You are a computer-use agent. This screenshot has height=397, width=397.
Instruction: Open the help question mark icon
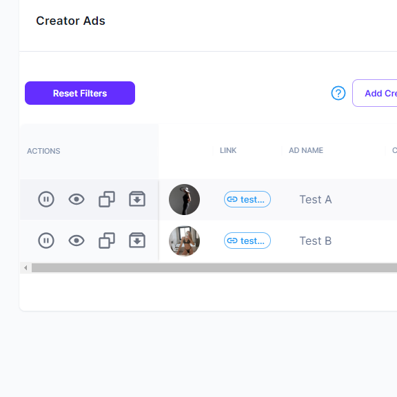[338, 93]
